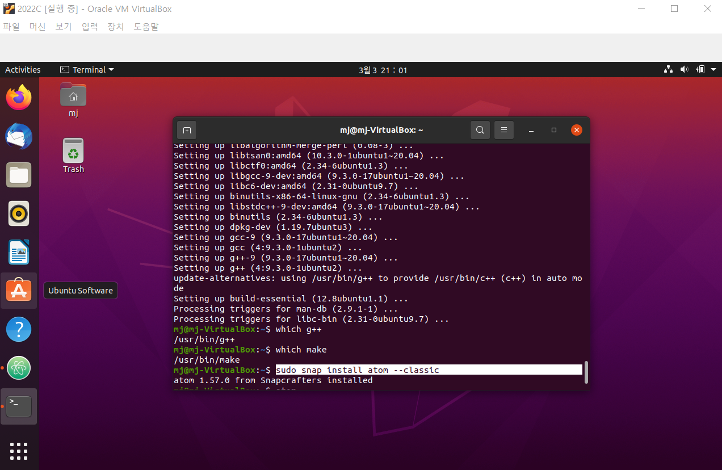Screen dimensions: 722x470
Task: Click the network status icon
Action: 668,70
